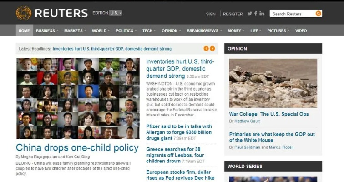Image resolution: width=344 pixels, height=182 pixels.
Task: Open the Reuters LinkedIn page icon
Action: 262,14
